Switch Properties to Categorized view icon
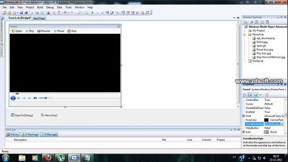Screen dimensions: 288x162 (x=245, y=95)
